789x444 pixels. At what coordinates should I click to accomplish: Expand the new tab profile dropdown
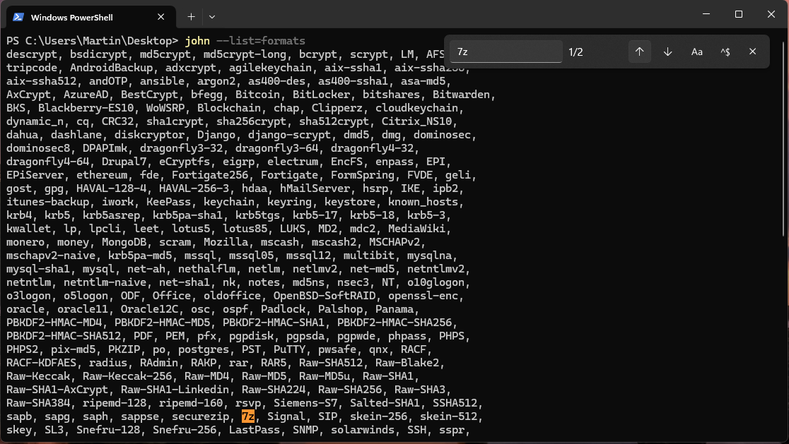pyautogui.click(x=212, y=17)
